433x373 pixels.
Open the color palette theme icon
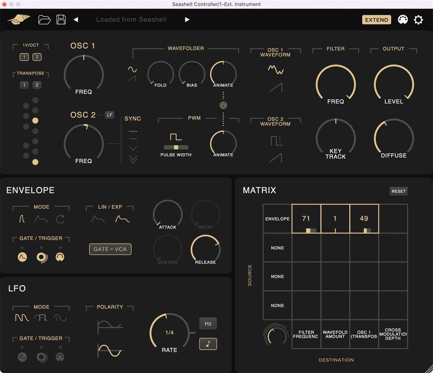click(x=403, y=20)
